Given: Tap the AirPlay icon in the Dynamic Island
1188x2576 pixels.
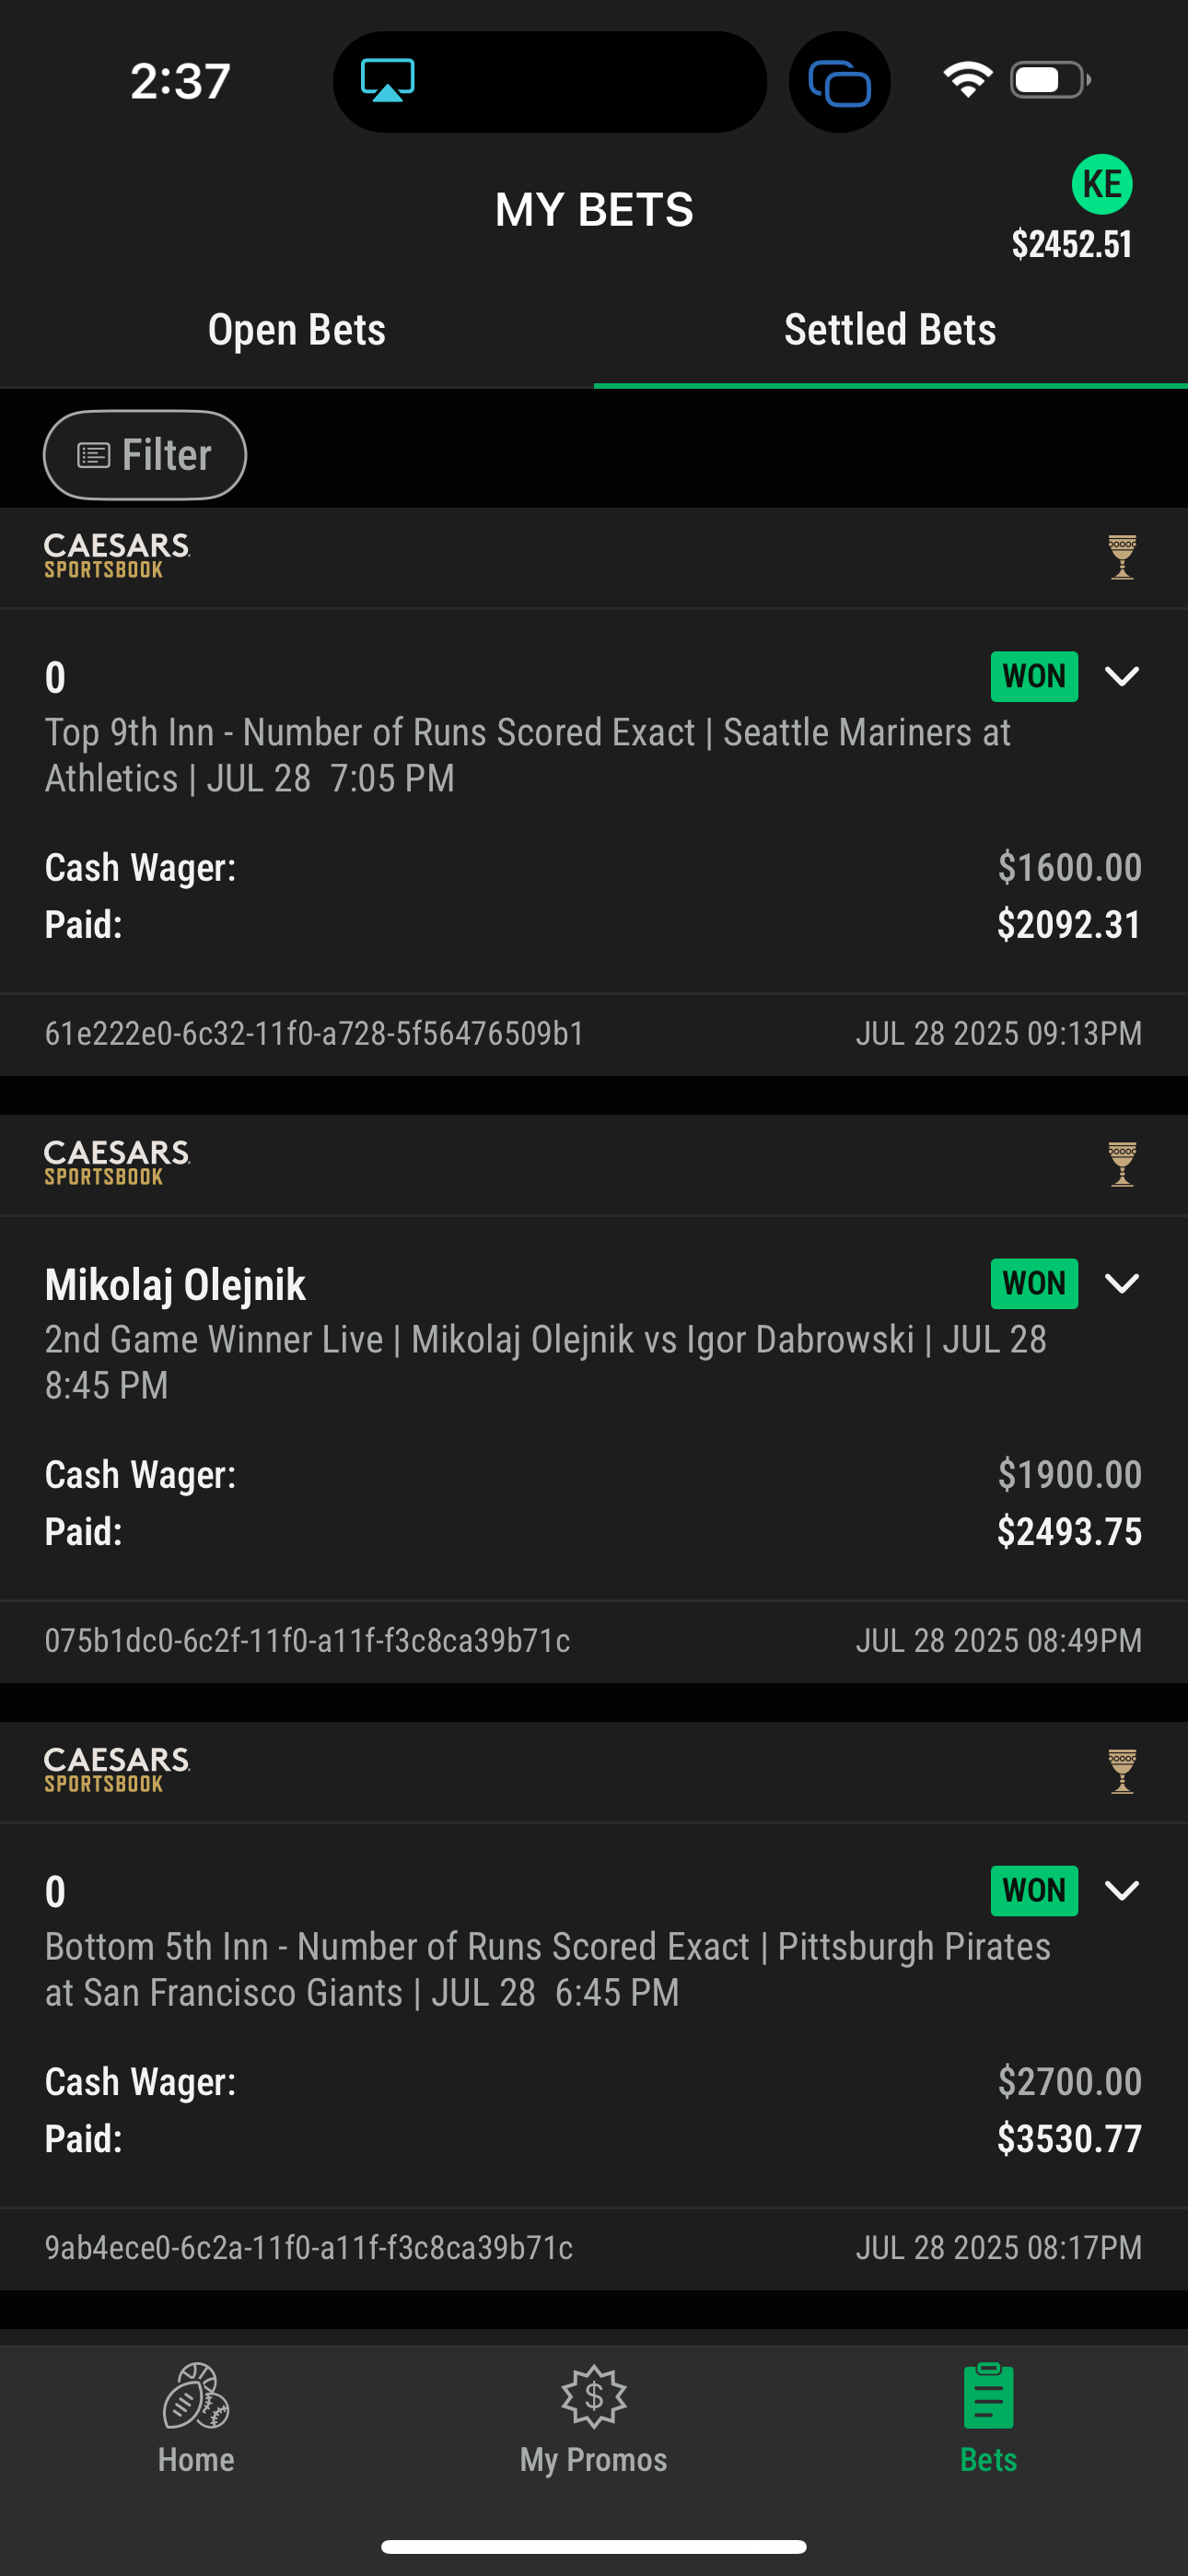Looking at the screenshot, I should [388, 80].
